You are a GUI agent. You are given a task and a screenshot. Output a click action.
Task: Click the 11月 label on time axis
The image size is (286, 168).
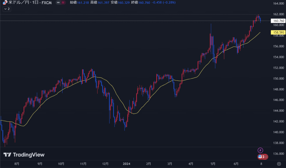pos(83,164)
